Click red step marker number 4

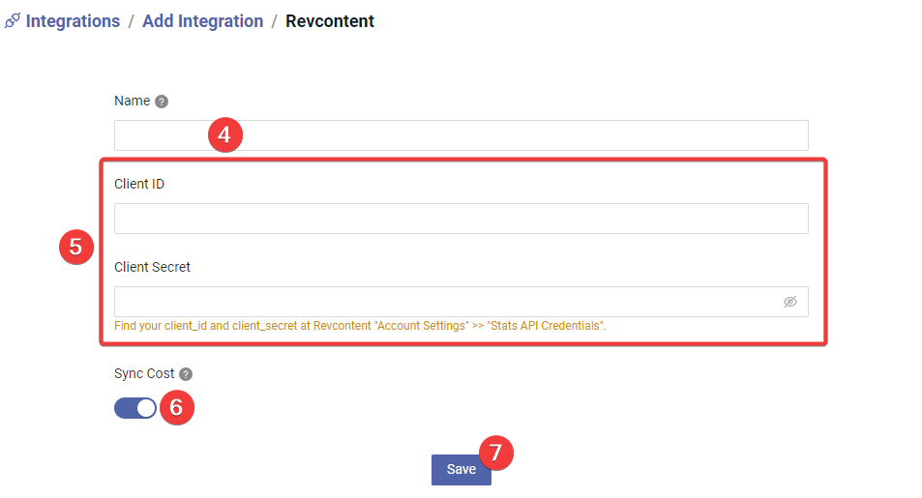[225, 135]
